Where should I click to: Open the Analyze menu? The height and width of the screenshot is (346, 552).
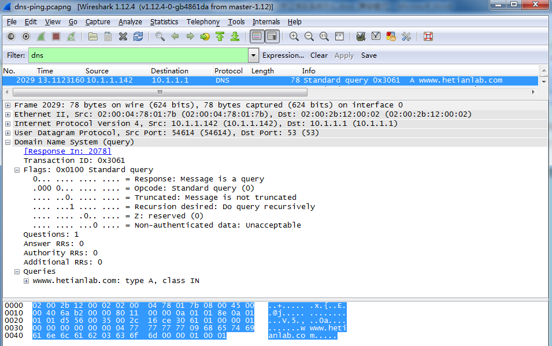[x=130, y=22]
